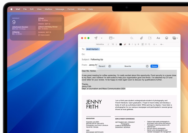Click the Revert button
The width and height of the screenshot is (188, 133).
[x=102, y=66]
